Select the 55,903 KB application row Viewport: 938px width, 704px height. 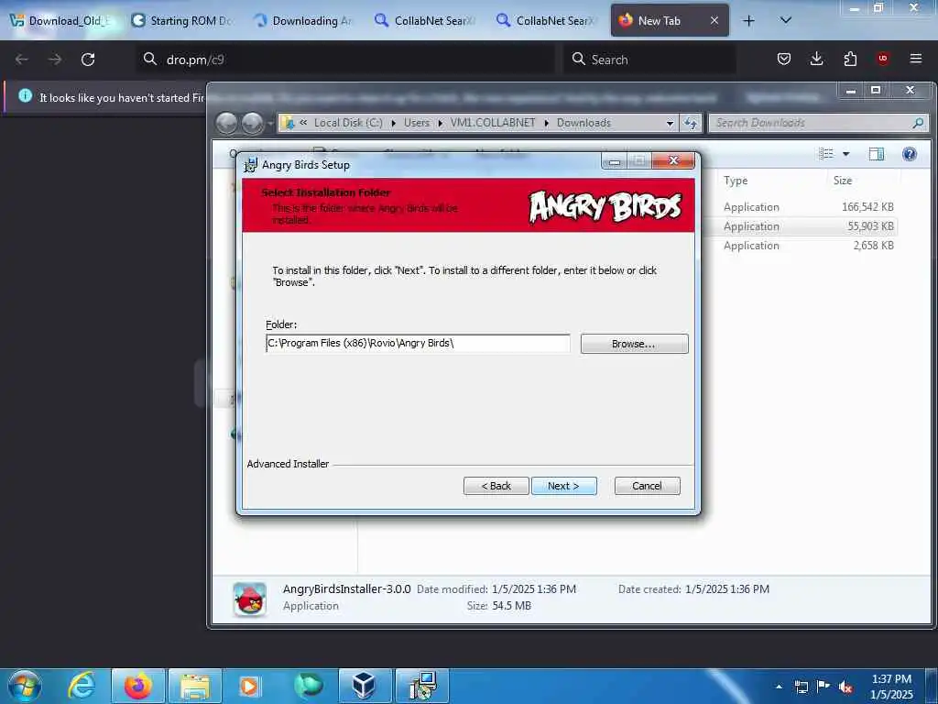click(809, 226)
